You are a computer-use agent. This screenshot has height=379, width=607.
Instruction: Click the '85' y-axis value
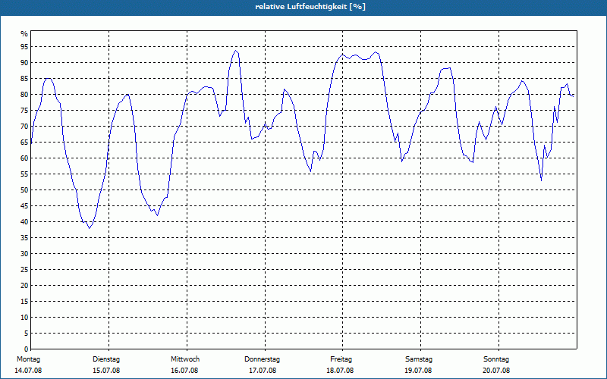tap(24, 79)
